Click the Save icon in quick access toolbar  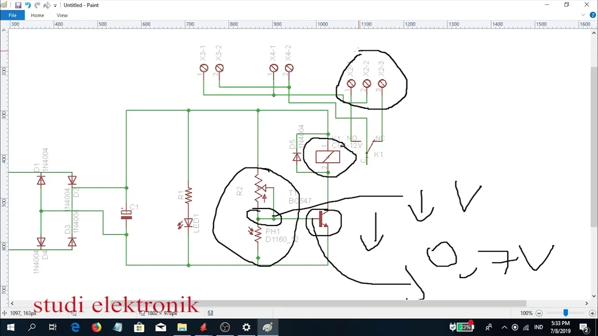[x=18, y=5]
